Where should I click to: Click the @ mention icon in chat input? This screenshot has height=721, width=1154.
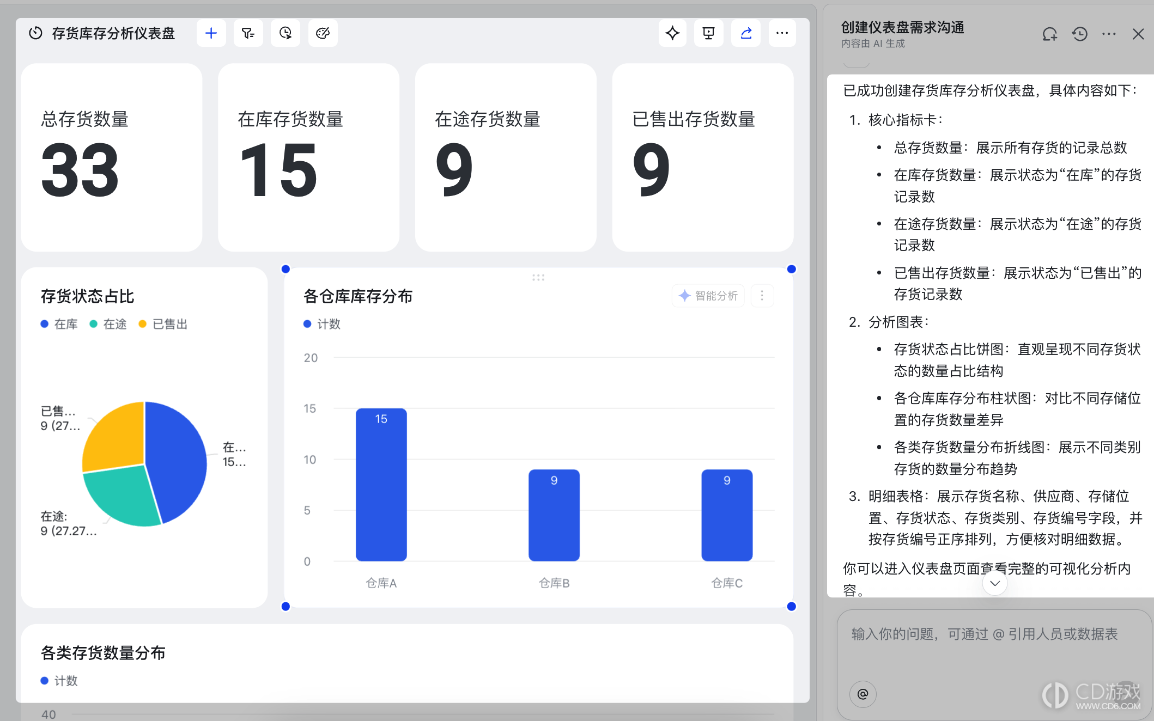tap(863, 694)
